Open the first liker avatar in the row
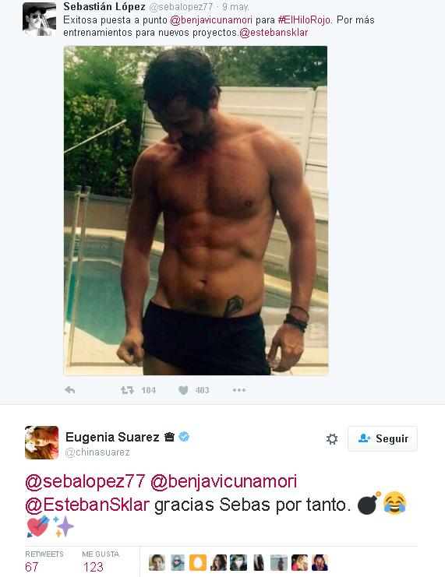The height and width of the screenshot is (577, 445). [x=157, y=563]
